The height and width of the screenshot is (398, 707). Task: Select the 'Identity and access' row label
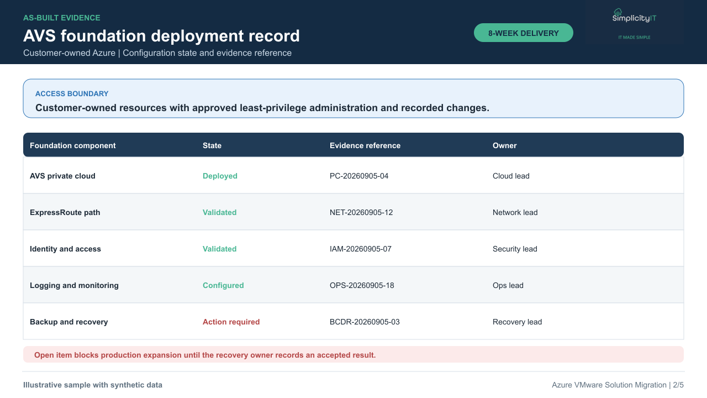[x=65, y=249]
